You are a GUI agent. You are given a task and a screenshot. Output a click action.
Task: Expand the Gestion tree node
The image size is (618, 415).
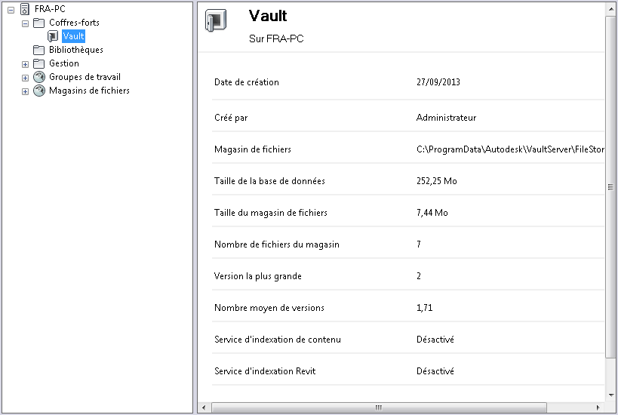pyautogui.click(x=25, y=63)
